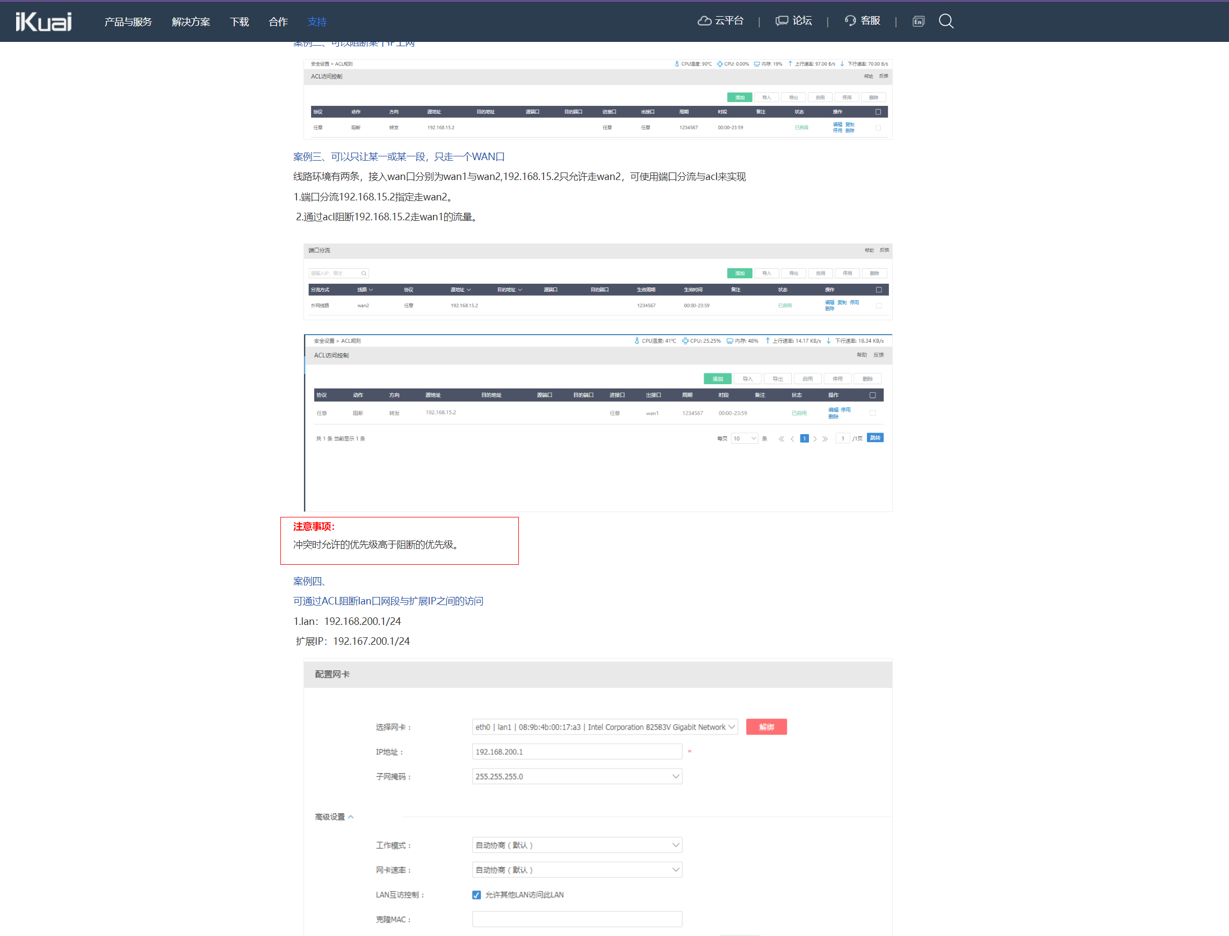Click the red unbind button
The image size is (1229, 936).
click(x=765, y=727)
